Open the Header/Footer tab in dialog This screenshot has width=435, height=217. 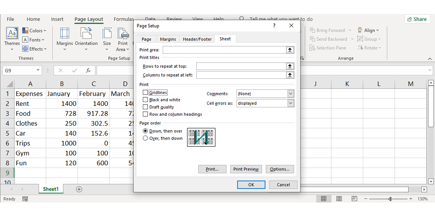pyautogui.click(x=197, y=39)
